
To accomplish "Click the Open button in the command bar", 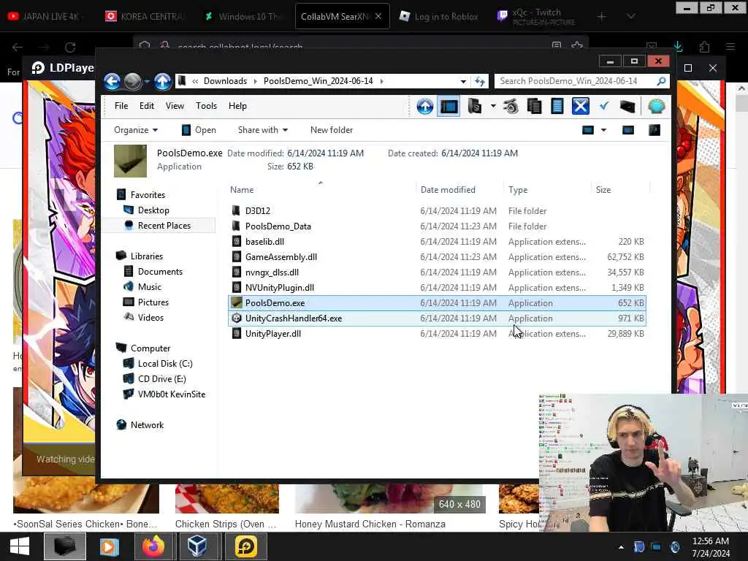I will [199, 130].
